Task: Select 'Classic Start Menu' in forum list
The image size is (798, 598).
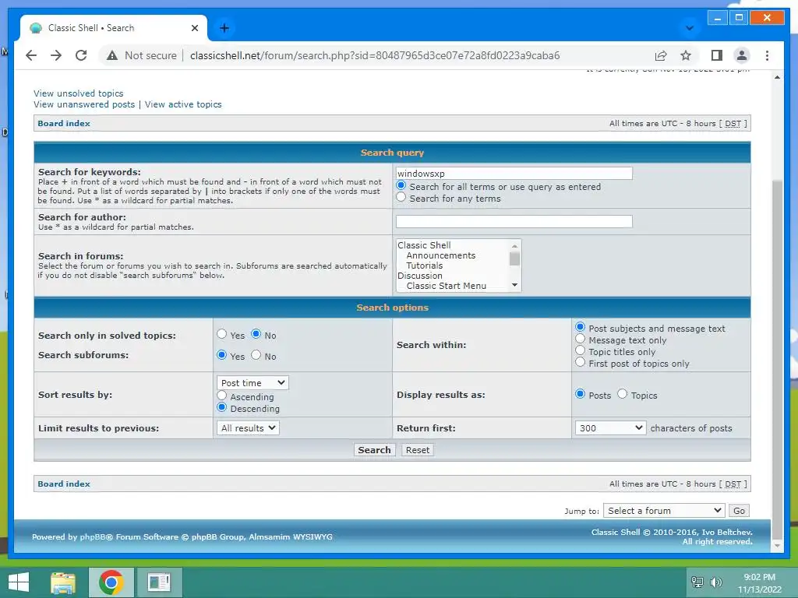Action: click(447, 286)
